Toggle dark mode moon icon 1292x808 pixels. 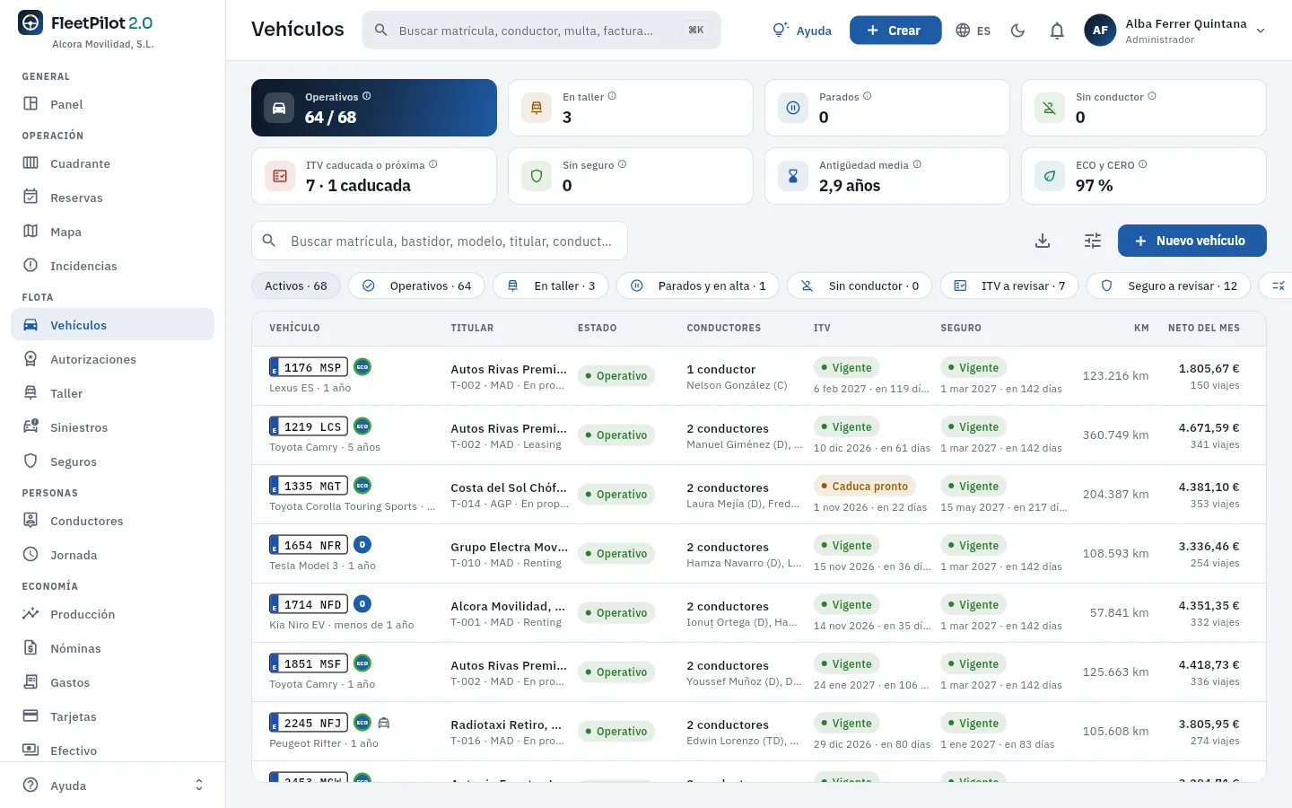pos(1017,31)
